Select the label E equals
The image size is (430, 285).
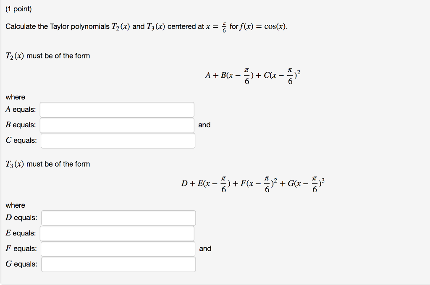tap(21, 233)
